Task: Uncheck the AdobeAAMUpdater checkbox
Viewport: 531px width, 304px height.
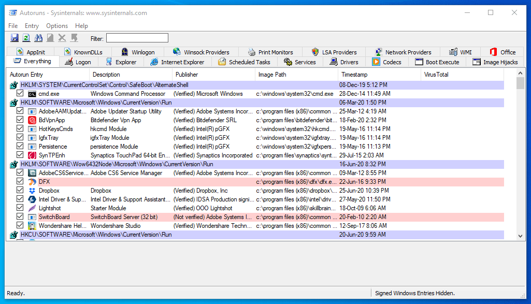Action: 20,111
